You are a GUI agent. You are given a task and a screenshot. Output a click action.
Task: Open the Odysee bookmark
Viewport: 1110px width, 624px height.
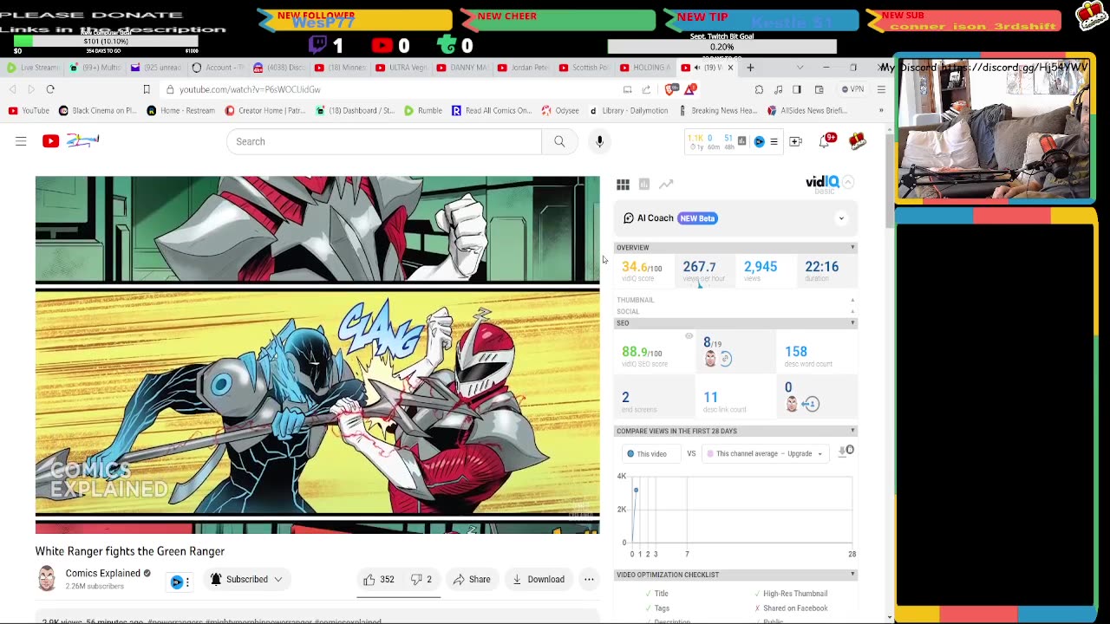tap(560, 111)
